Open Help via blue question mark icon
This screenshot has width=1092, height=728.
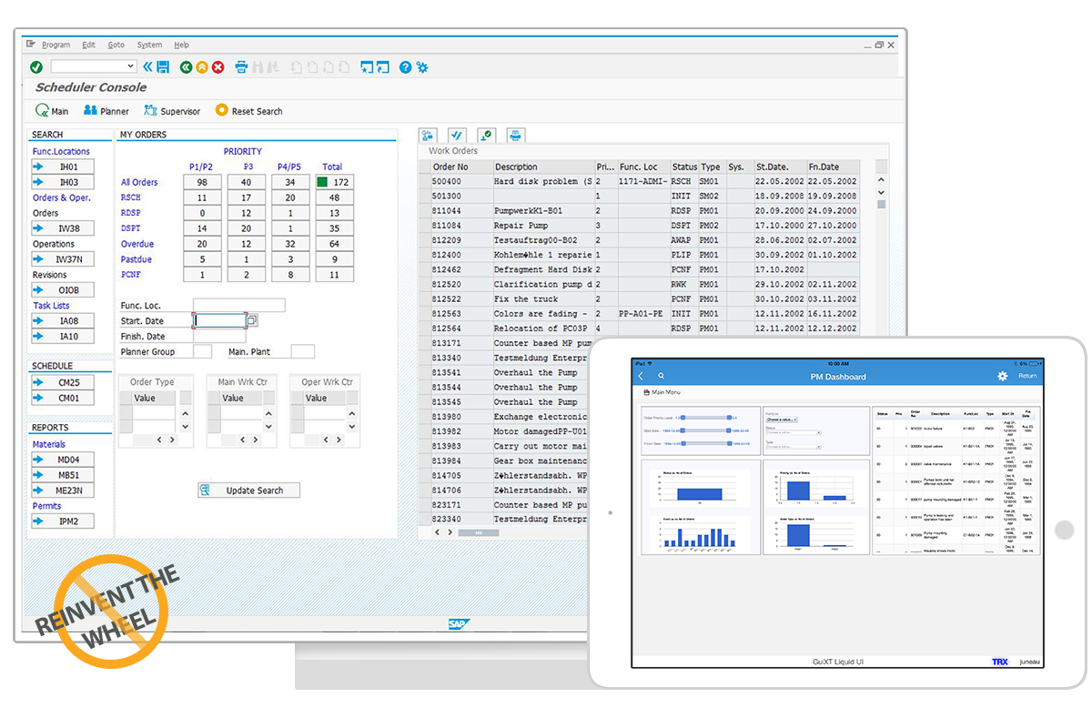[x=405, y=66]
